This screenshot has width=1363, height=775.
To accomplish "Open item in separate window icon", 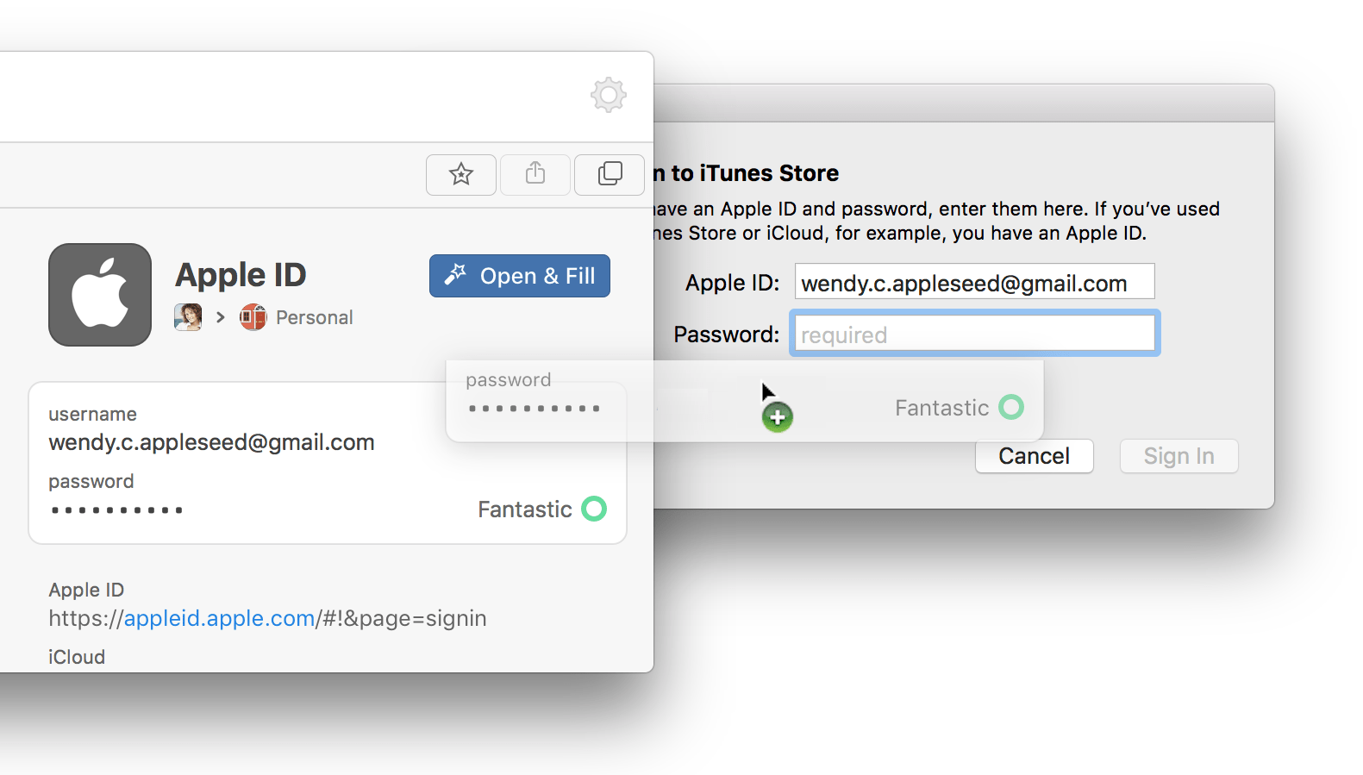I will coord(610,175).
